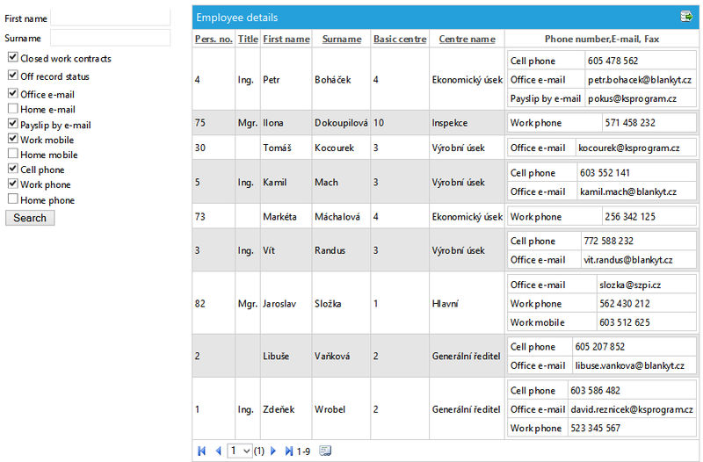Go to the first page of results
703x462 pixels.
point(202,451)
